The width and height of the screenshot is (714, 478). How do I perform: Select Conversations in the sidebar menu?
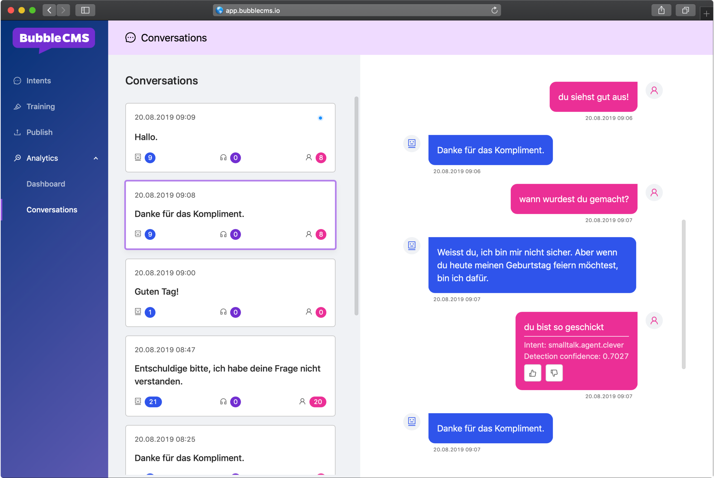pyautogui.click(x=52, y=210)
